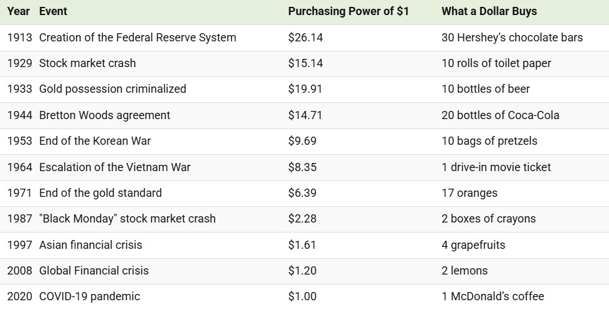Click the COVID-19 pandemic cell
This screenshot has height=309, width=609.
tap(89, 296)
